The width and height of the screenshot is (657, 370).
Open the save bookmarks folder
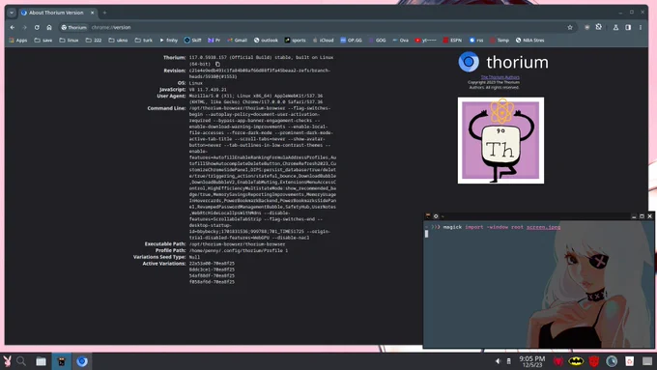point(43,41)
